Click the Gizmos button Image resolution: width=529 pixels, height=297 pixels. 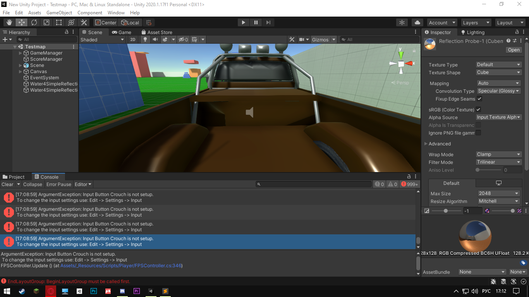click(x=320, y=39)
